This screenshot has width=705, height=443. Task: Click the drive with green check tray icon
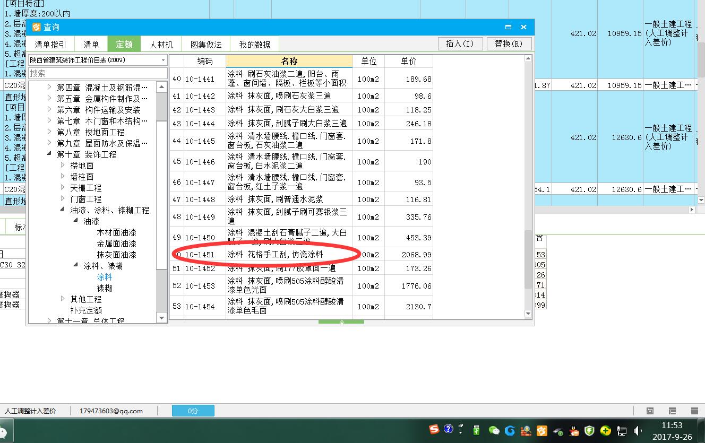point(558,431)
